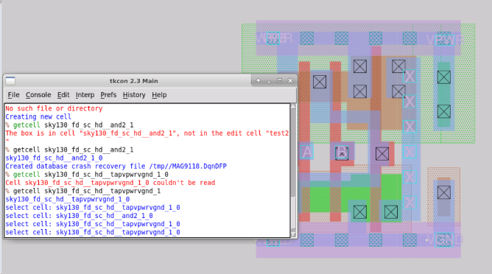The image size is (492, 274).
Task: Open the Prefs menu
Action: (108, 95)
